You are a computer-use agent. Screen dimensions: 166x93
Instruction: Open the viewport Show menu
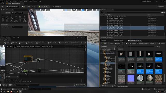48,10
